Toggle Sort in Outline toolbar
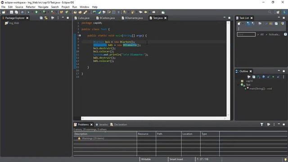The height and width of the screenshot is (162, 288). click(258, 77)
